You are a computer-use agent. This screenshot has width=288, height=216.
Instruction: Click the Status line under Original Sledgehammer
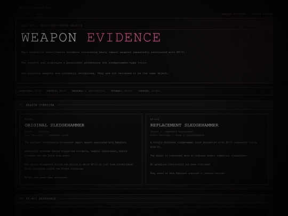[37, 132]
